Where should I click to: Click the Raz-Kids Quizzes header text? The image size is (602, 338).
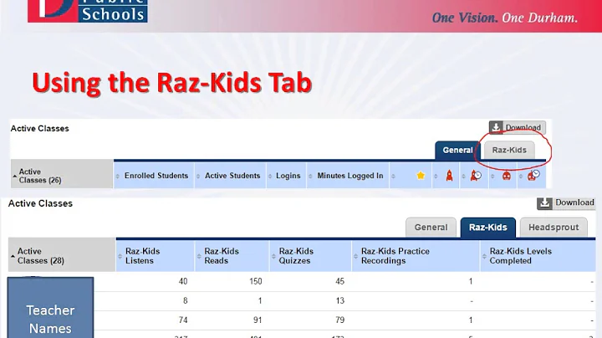296,256
